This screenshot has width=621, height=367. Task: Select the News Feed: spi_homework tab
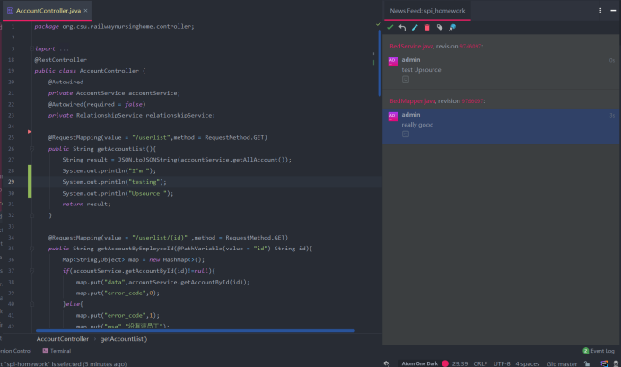pos(427,11)
